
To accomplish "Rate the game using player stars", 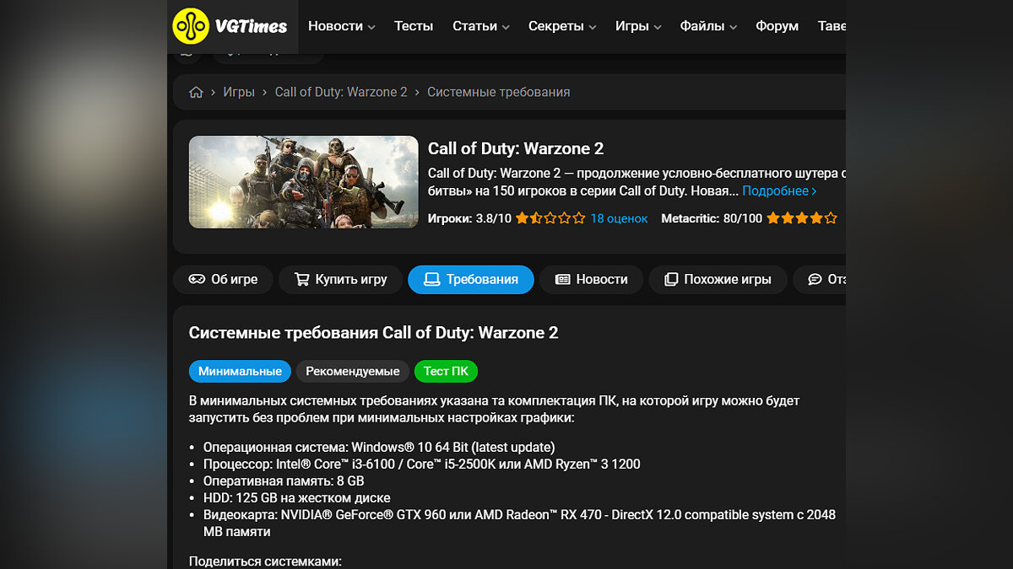I will pos(550,218).
